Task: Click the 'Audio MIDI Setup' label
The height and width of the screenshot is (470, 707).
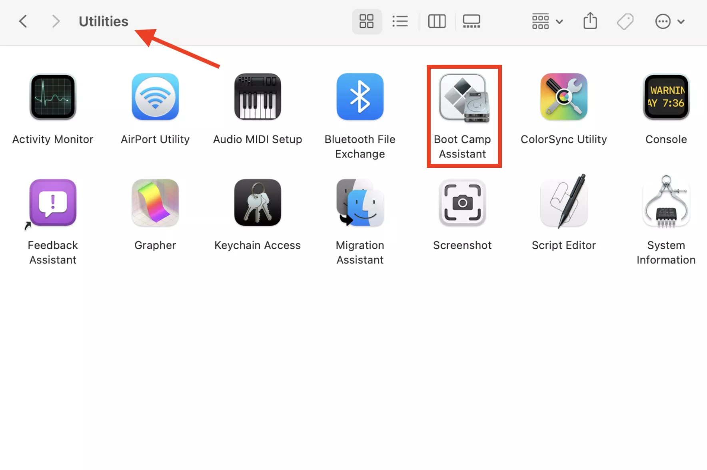Action: (258, 139)
